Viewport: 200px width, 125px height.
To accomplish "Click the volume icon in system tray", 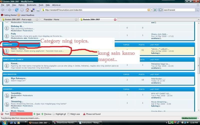I will [188, 122].
